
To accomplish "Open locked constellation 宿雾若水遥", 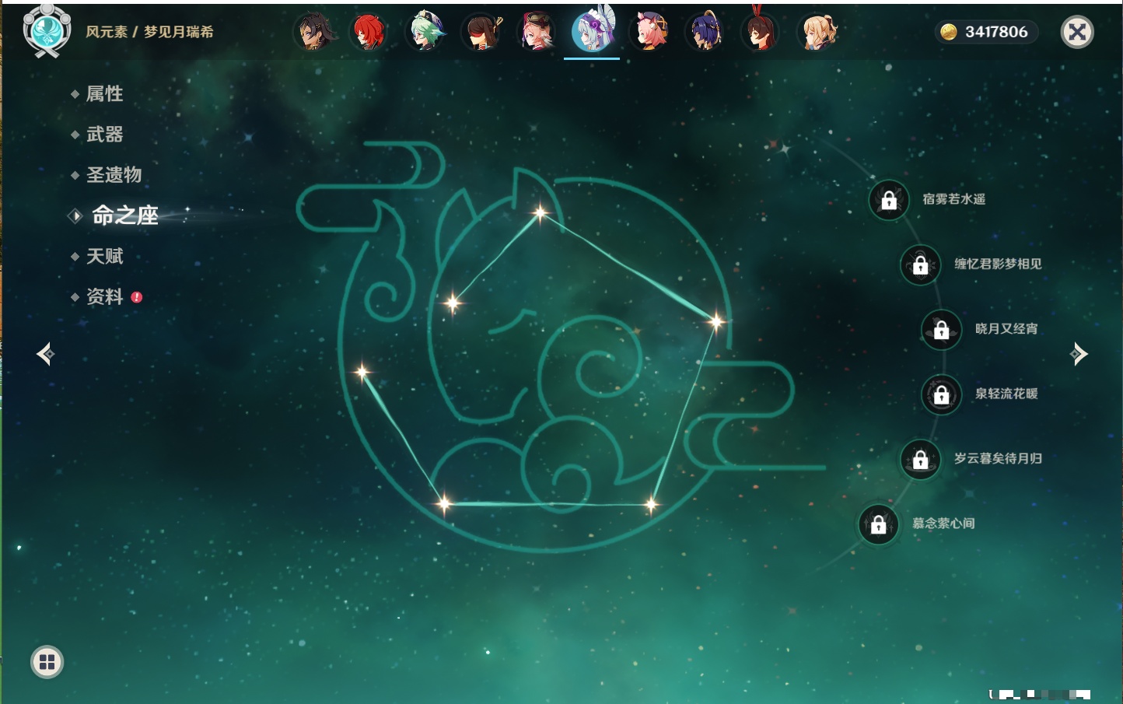I will tap(889, 200).
